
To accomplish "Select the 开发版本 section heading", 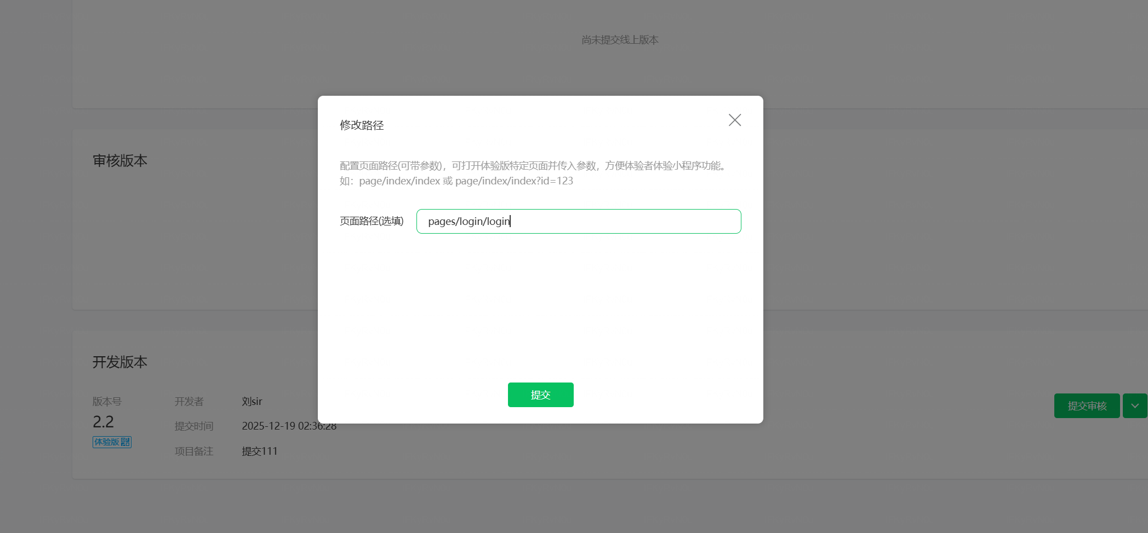I will pos(120,362).
